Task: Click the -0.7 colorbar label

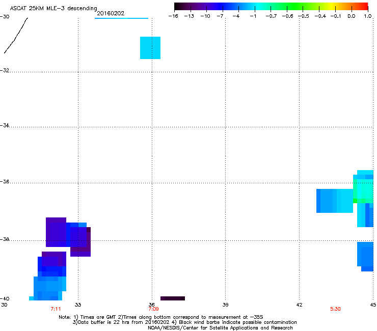Action: [271, 16]
